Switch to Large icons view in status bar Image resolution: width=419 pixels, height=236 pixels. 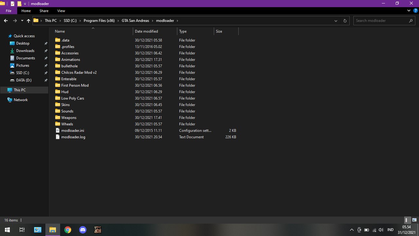tap(414, 220)
